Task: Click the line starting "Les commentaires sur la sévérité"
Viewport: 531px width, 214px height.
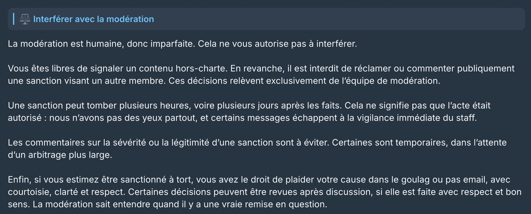Action: [x=257, y=143]
